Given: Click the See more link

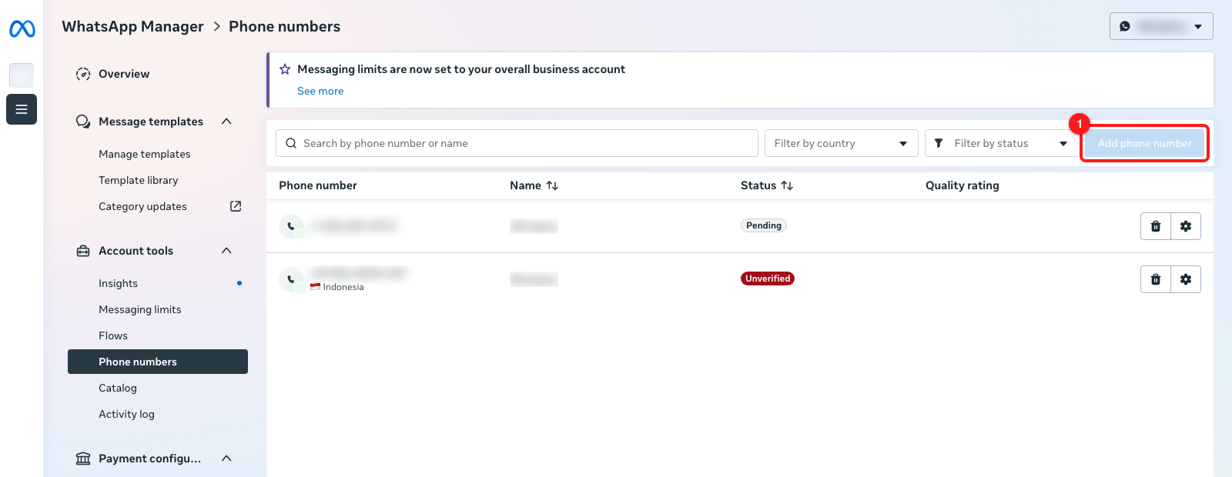Looking at the screenshot, I should (320, 91).
